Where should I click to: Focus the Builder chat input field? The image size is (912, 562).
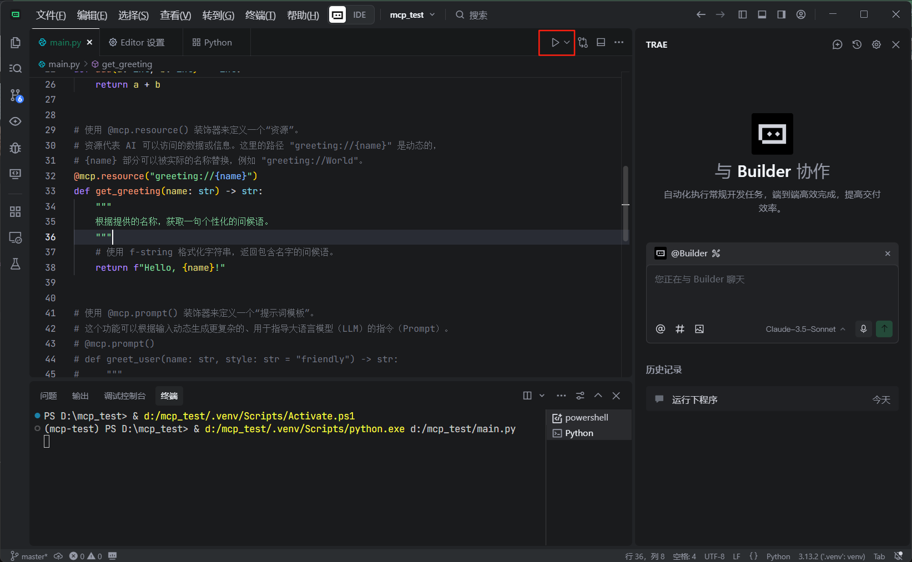pos(772,291)
